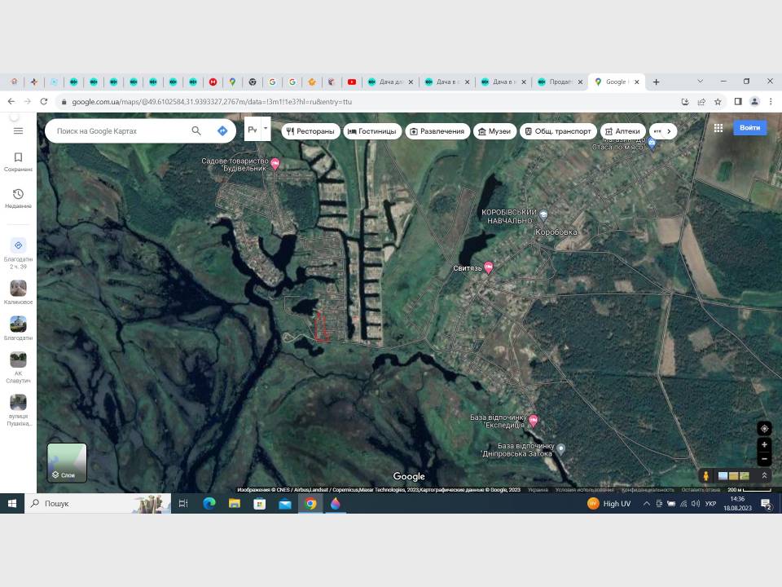Zoom out the map with minus button
Screen dimensions: 782x587
point(764,459)
